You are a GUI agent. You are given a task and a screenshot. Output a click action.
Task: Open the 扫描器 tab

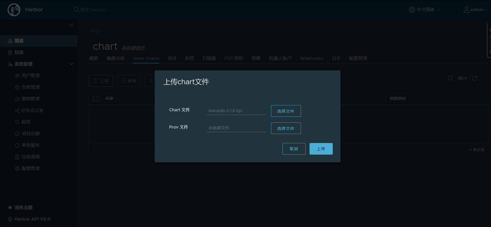(x=209, y=58)
